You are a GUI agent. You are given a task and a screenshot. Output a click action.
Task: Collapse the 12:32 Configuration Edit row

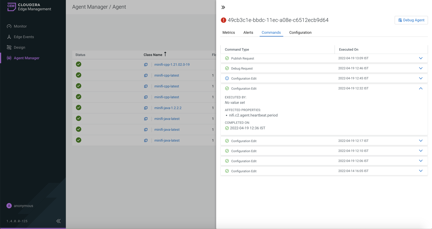pyautogui.click(x=421, y=88)
